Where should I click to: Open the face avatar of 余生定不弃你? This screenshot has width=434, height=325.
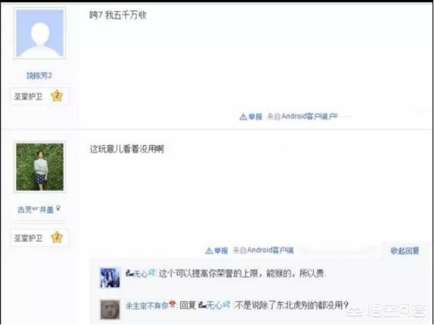coord(110,309)
